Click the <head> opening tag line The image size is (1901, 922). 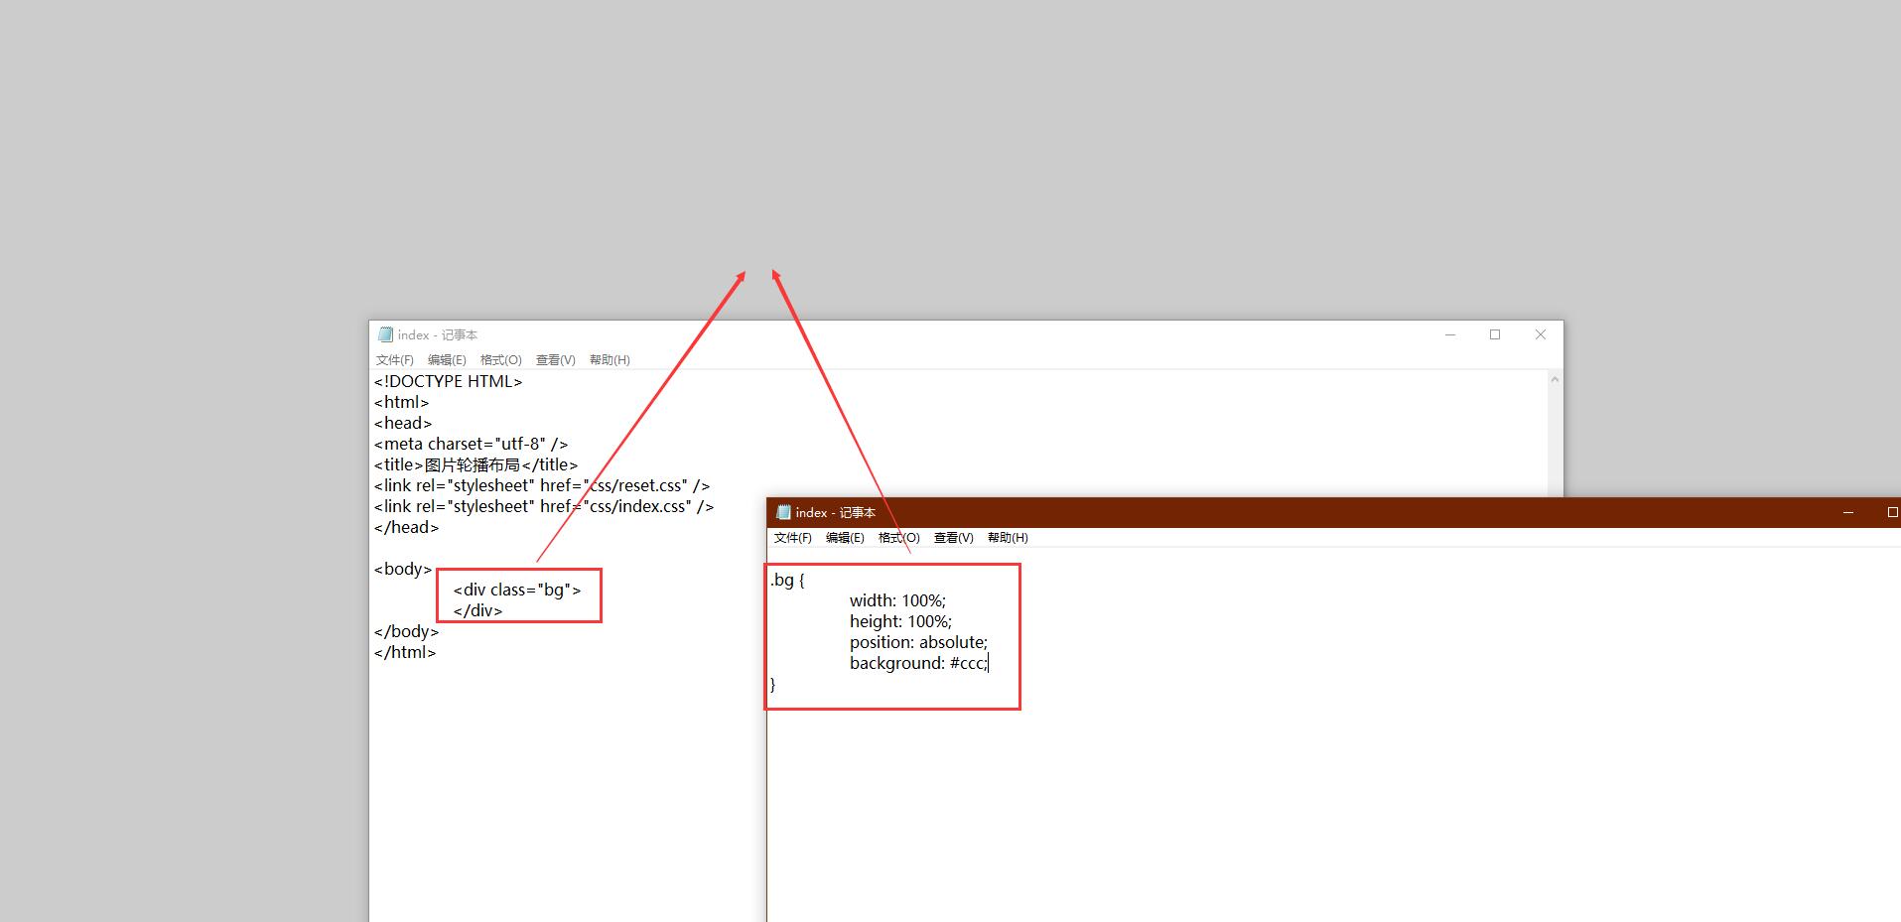point(403,423)
